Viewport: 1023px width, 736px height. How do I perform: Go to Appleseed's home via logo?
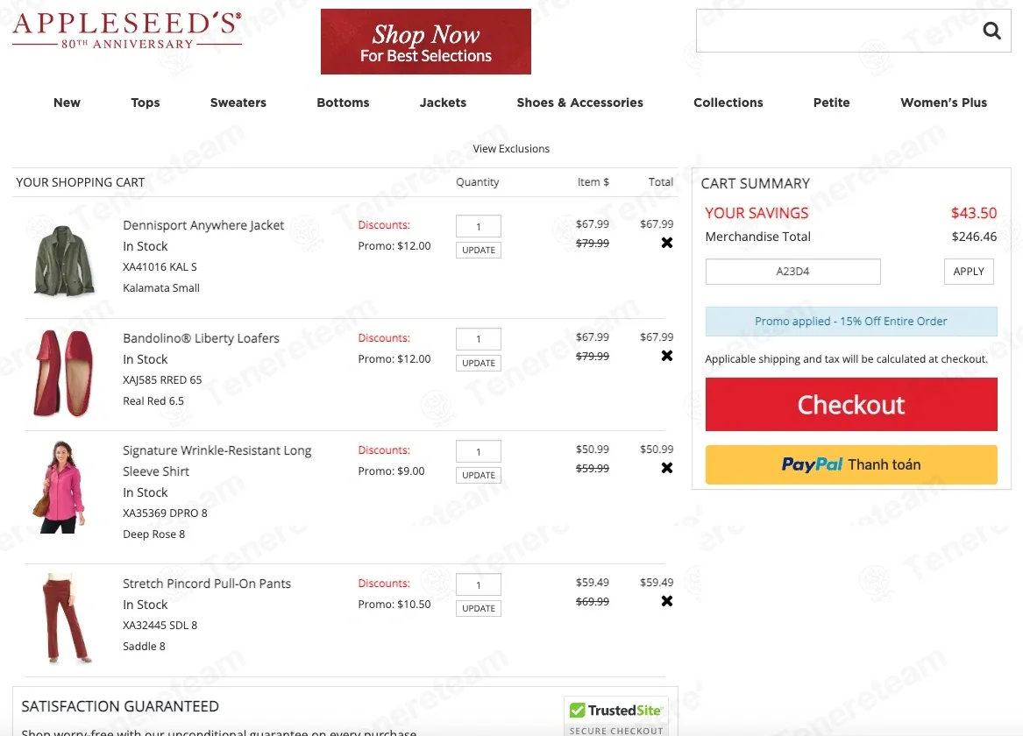pyautogui.click(x=127, y=31)
